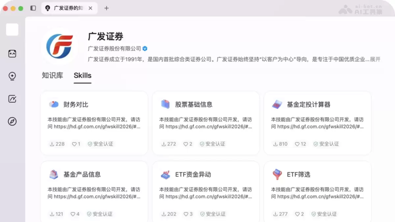Expand description with 展开 link

(x=375, y=60)
